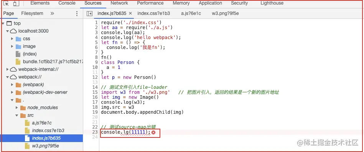Set breakpoint on line number 5

click(x=96, y=42)
